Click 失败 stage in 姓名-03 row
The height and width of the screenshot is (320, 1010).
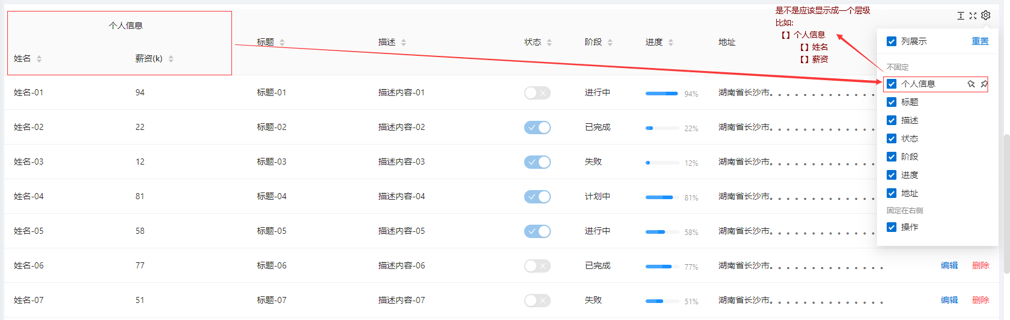click(593, 162)
